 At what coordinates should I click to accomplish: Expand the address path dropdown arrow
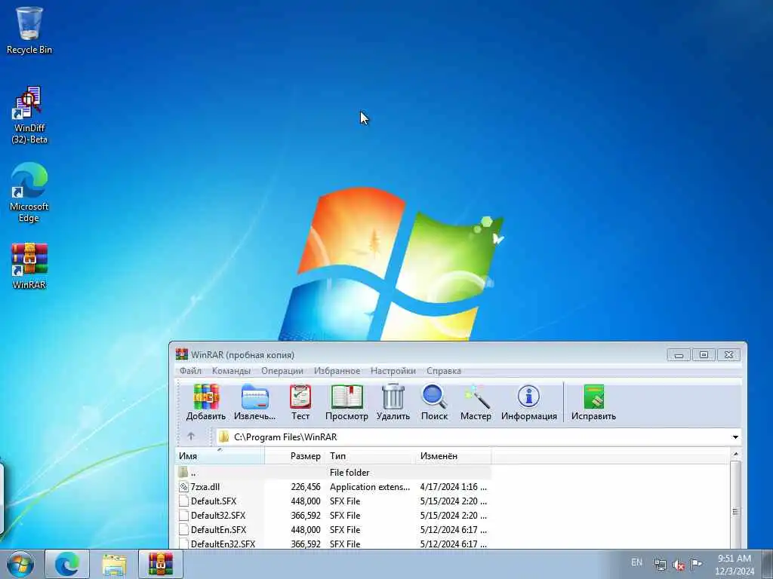pos(735,437)
